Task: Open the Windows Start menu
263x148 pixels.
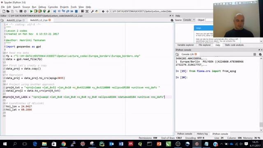Action: 5,144
